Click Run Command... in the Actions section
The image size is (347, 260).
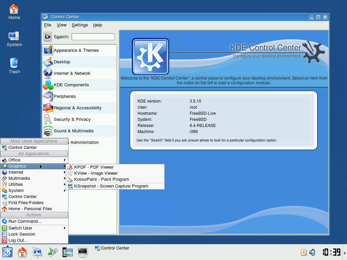point(25,221)
